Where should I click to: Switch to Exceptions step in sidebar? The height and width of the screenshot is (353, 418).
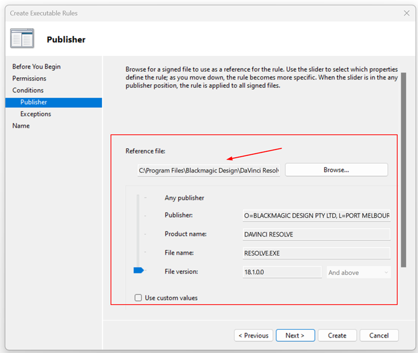point(36,114)
